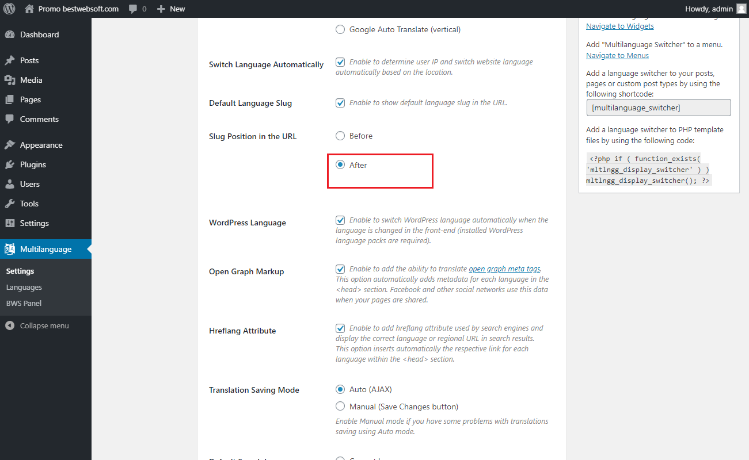This screenshot has height=460, width=749.
Task: Toggle Open Graph Markup checkbox
Action: tap(340, 269)
